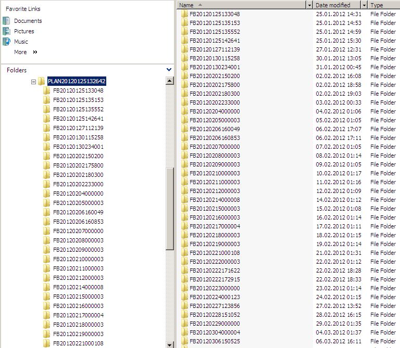Click list folder icon of FB20120222171622

184,270
